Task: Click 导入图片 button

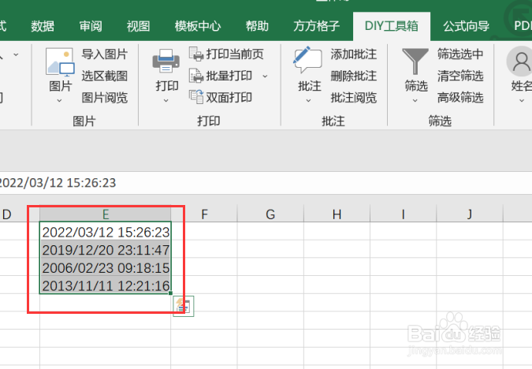Action: pos(105,54)
